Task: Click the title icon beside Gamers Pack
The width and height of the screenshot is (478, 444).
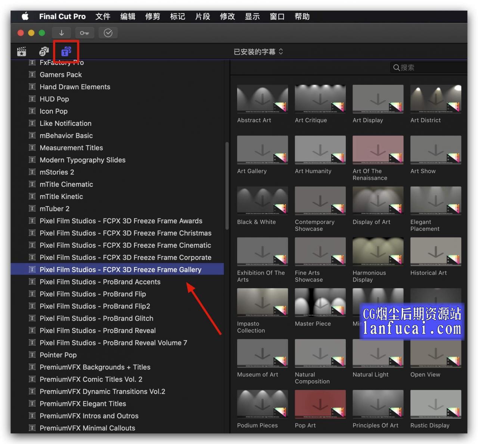Action: click(32, 74)
